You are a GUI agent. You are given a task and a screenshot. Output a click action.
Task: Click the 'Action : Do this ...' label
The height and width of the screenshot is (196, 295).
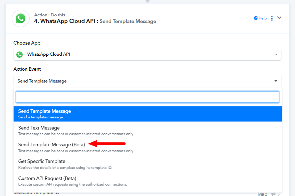point(52,15)
